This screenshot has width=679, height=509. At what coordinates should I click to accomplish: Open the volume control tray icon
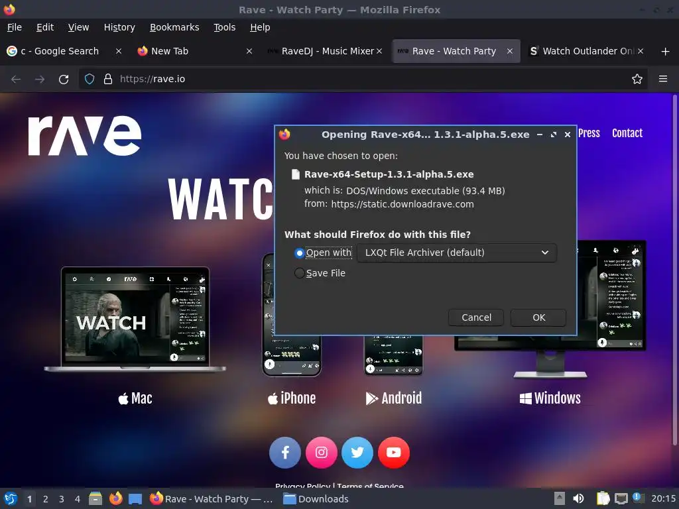click(578, 498)
